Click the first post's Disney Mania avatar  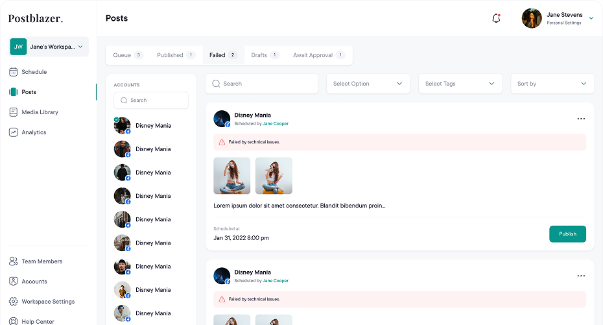point(222,119)
